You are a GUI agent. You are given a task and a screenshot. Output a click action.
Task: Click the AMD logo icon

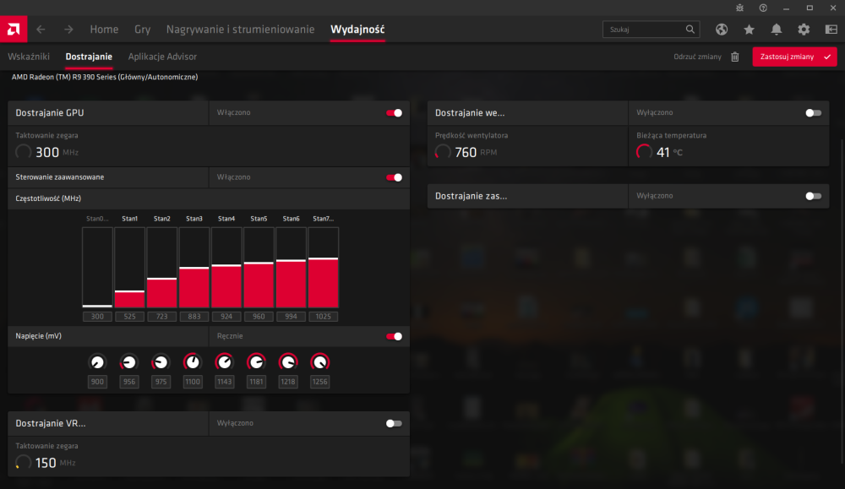coord(14,29)
